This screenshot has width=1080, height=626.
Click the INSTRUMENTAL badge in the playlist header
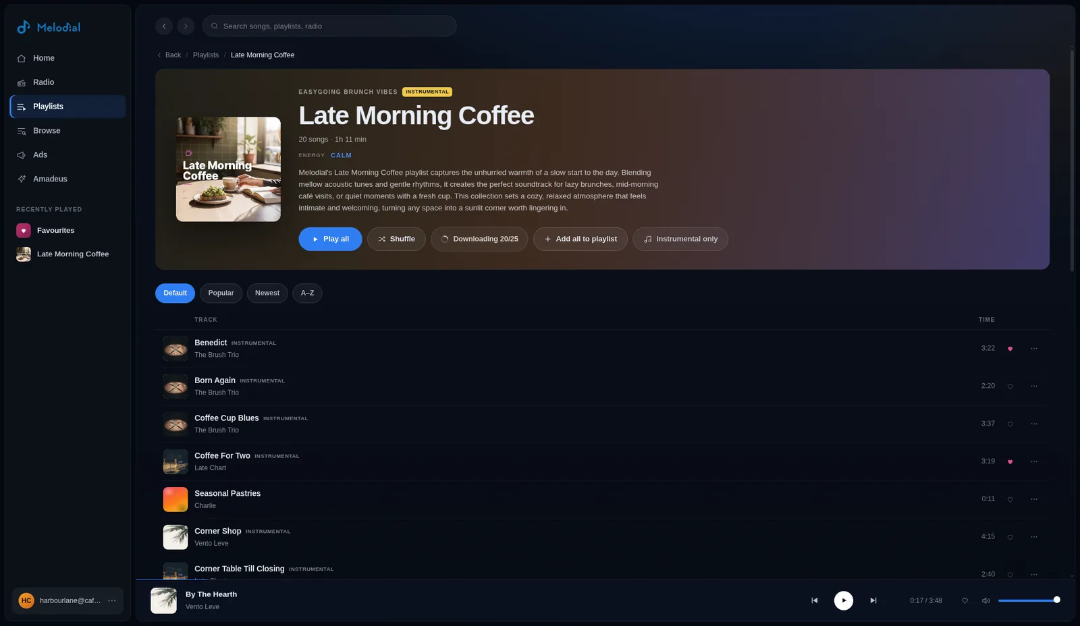(x=427, y=92)
